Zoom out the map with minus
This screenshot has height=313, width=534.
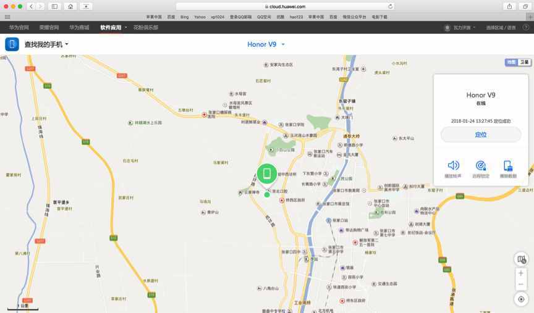click(x=521, y=285)
